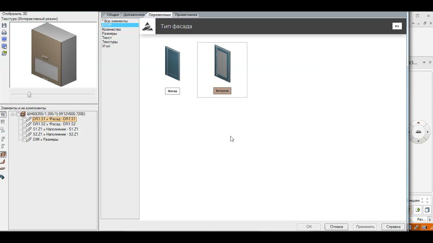Click the up arrow on navigation wheel
The image size is (433, 243).
[x=418, y=123]
